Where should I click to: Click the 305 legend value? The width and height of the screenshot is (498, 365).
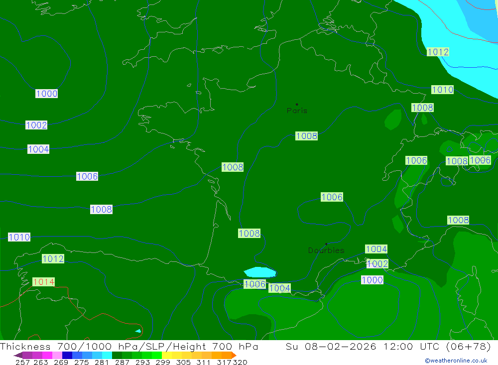click(183, 362)
